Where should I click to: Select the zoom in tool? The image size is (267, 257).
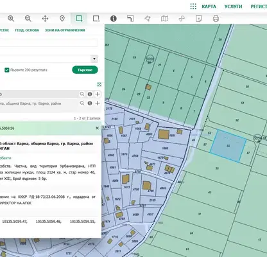coord(11,19)
